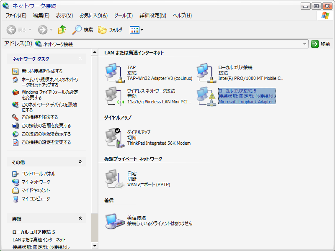Collapse the その他 panel section

click(x=80, y=162)
